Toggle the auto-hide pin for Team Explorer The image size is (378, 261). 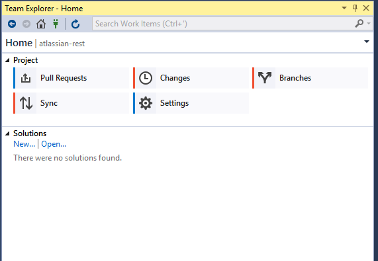point(355,8)
